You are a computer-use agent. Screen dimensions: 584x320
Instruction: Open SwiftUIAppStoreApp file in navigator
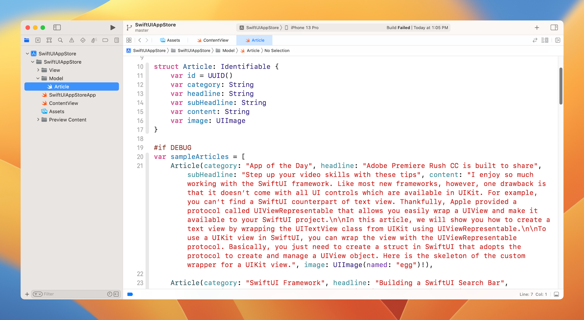click(x=72, y=95)
